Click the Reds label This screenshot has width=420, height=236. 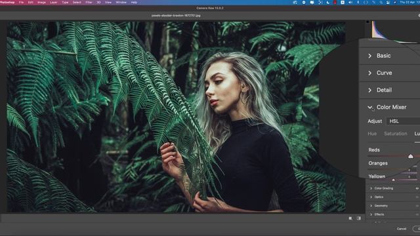point(374,150)
